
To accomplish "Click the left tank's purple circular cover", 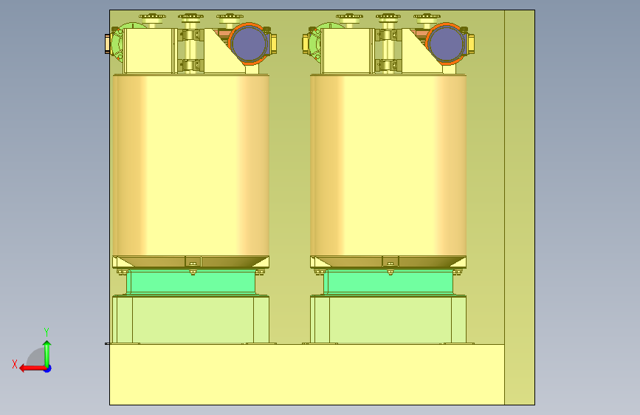I will click(x=249, y=44).
